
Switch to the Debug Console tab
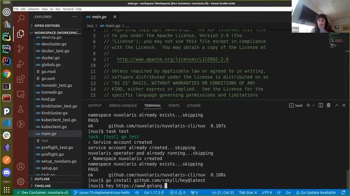pyautogui.click(x=123, y=106)
